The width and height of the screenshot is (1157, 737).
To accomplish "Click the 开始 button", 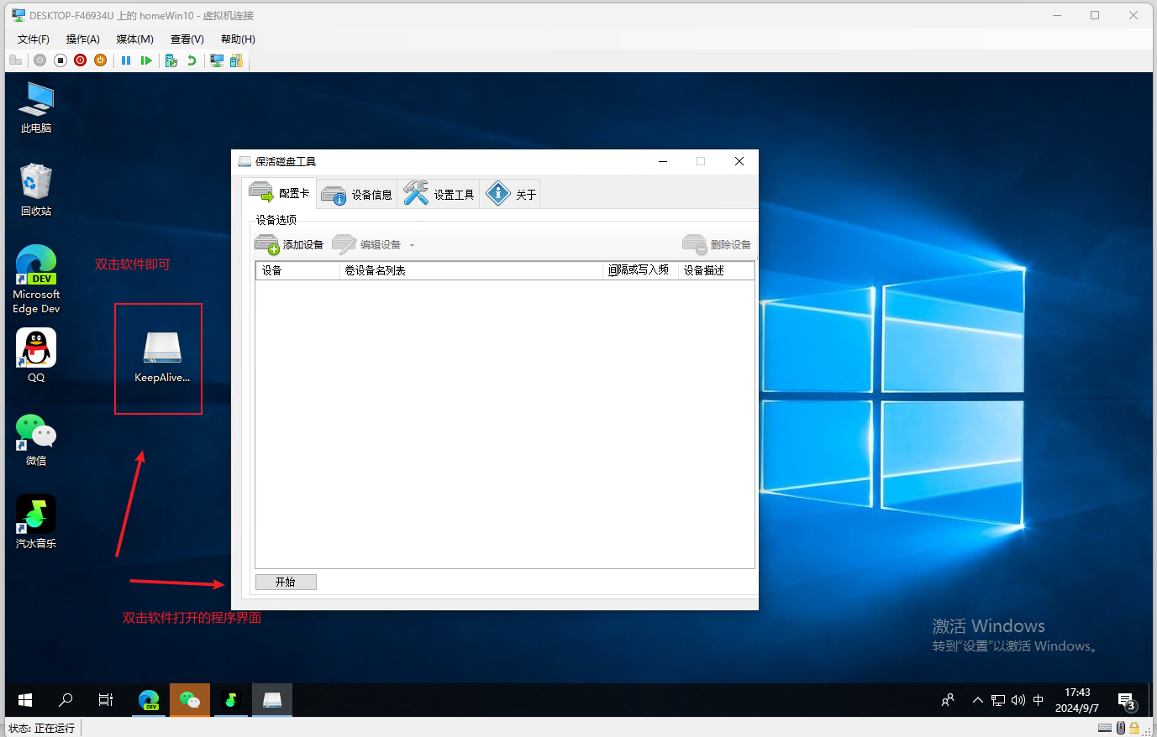I will [286, 582].
